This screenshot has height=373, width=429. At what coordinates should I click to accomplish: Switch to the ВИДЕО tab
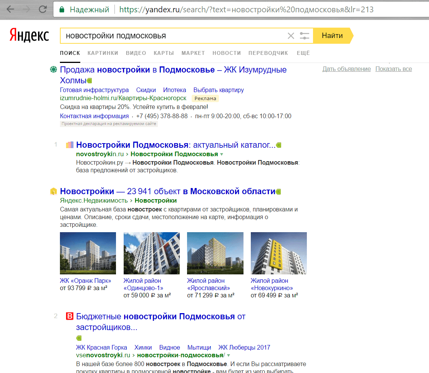tap(136, 53)
